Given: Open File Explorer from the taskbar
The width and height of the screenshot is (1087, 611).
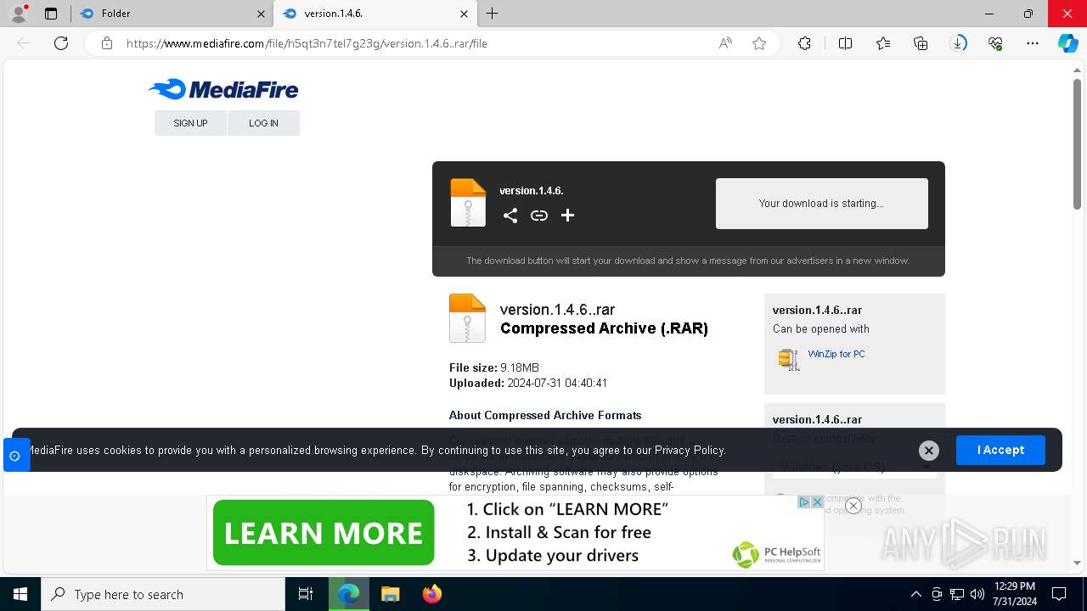Looking at the screenshot, I should (390, 594).
